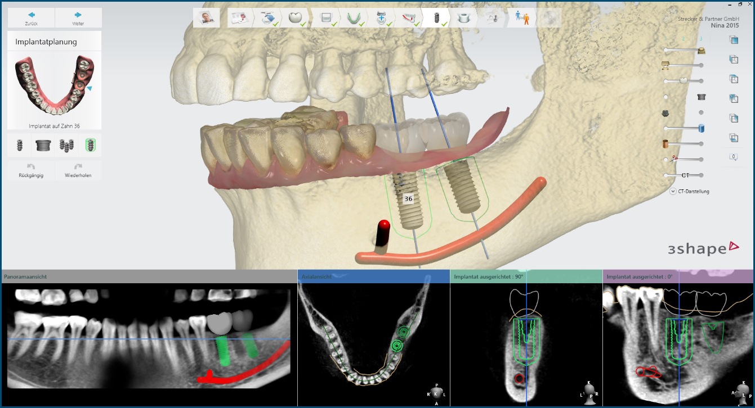Open the patient photo workflow step

pos(206,17)
